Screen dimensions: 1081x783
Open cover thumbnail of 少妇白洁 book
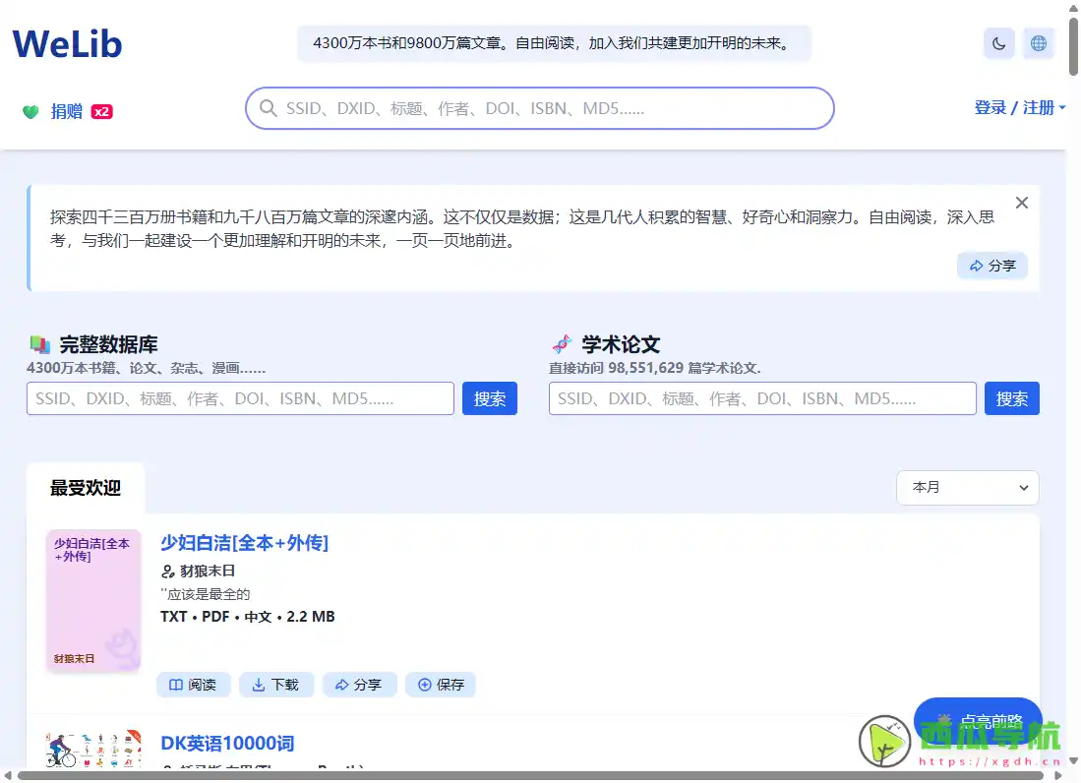(x=93, y=600)
